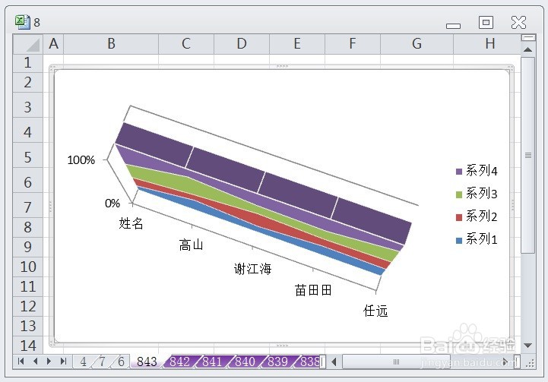The width and height of the screenshot is (548, 382).
Task: Select column C header
Action: 186,44
